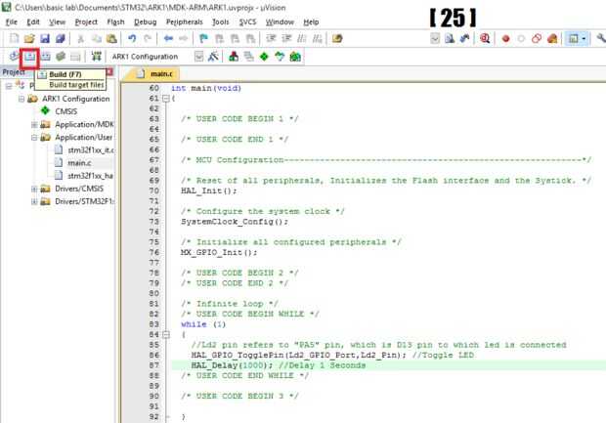Kill all breakpoints icon
606x423 pixels.
[x=552, y=38]
